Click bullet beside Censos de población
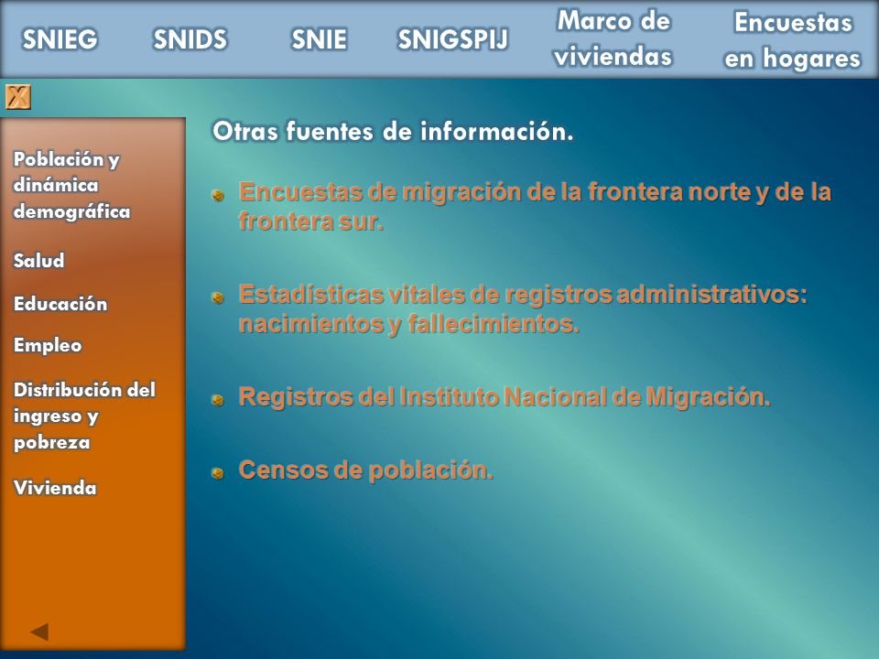 tap(218, 473)
